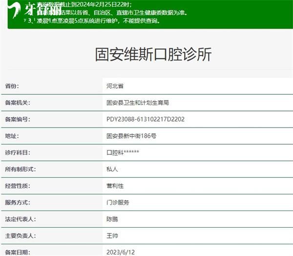The width and height of the screenshot is (293, 256).
Task: Click the 备案机关 label
Action: [x=18, y=103]
